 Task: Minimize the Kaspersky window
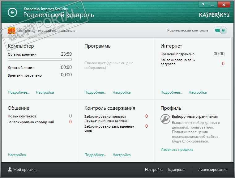tap(212, 5)
